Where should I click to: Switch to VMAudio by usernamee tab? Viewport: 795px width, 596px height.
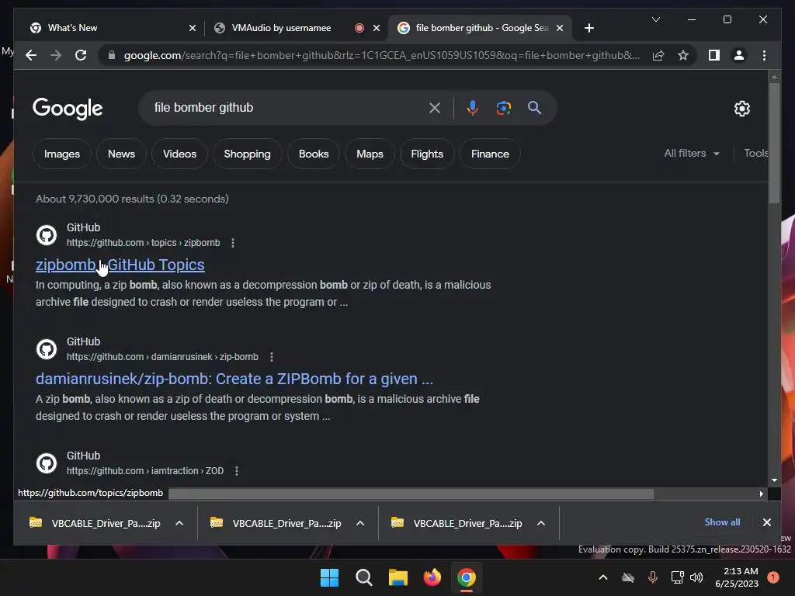click(297, 28)
